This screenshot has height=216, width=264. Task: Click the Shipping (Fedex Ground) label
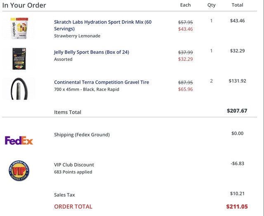[82, 135]
